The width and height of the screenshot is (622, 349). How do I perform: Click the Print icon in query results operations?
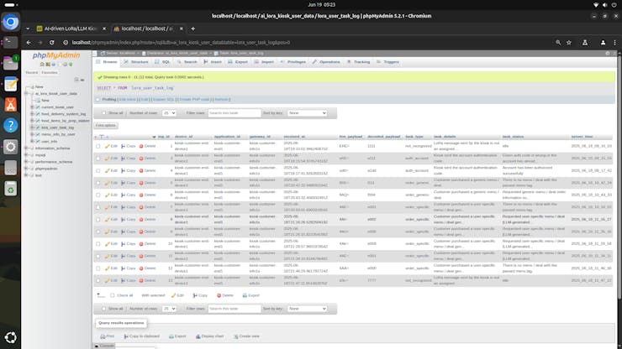[108, 336]
